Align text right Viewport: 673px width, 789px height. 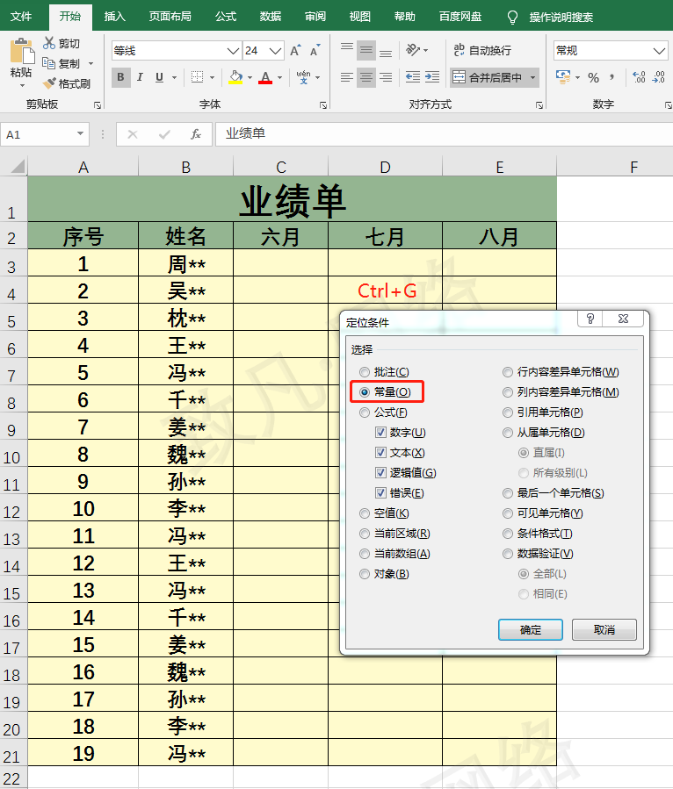tap(386, 77)
